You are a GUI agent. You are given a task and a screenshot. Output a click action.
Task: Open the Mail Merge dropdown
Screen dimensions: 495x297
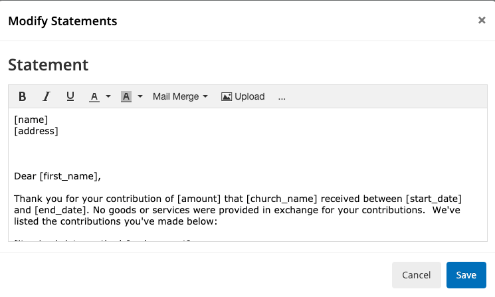point(180,96)
